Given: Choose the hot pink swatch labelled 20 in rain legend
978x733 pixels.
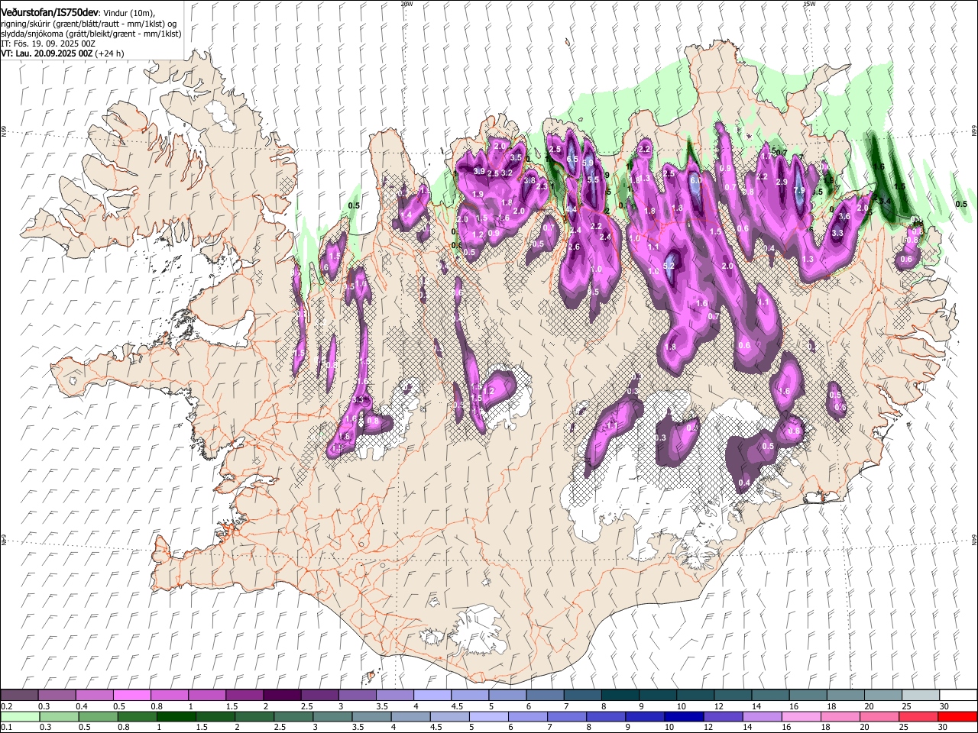Looking at the screenshot, I should point(879,716).
